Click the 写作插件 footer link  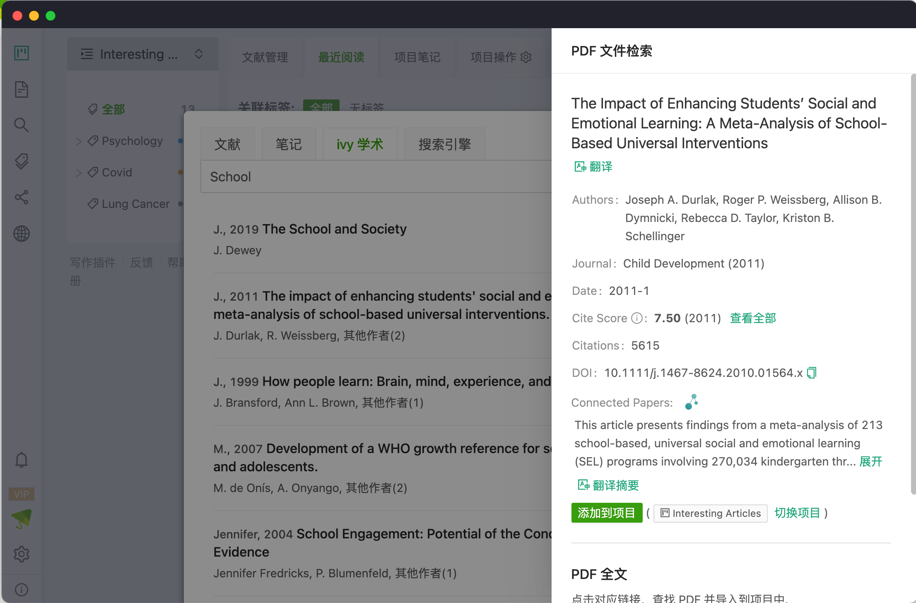(x=93, y=263)
